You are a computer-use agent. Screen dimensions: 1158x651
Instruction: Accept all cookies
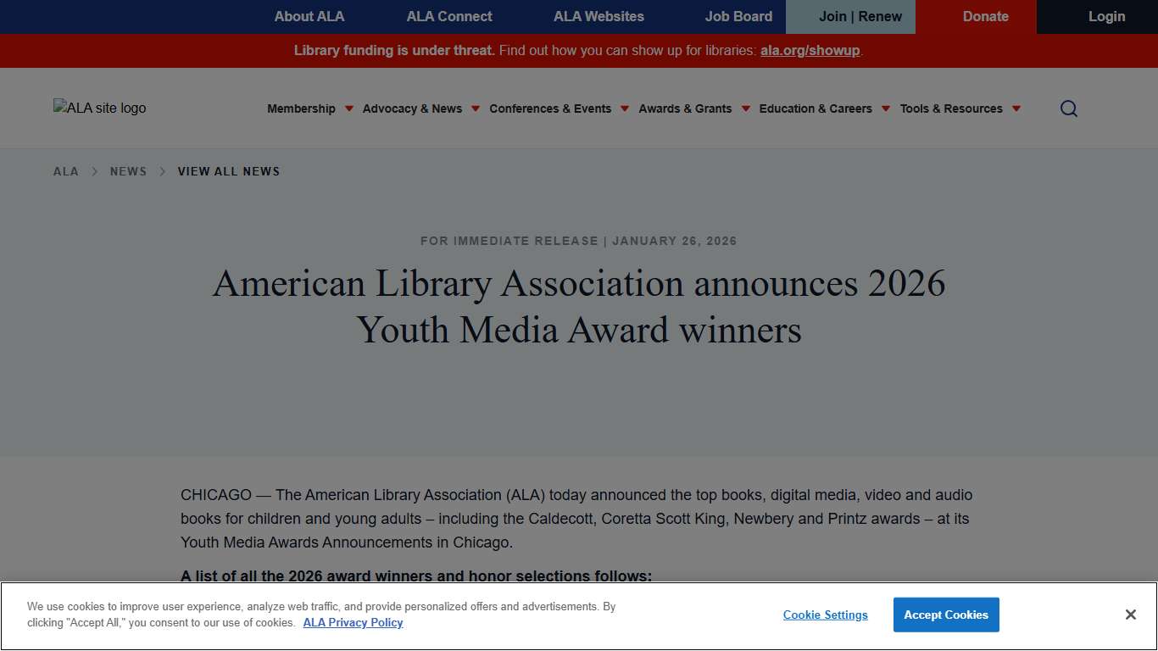[x=946, y=615]
